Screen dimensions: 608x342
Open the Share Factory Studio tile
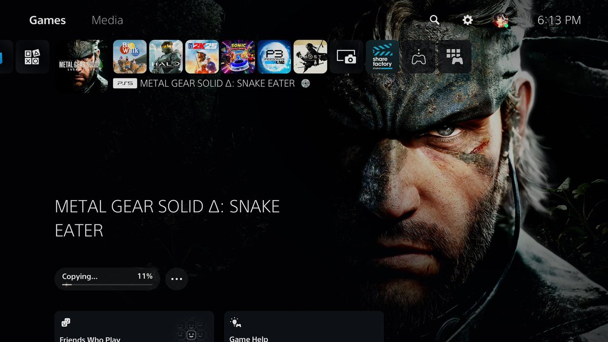(x=383, y=57)
